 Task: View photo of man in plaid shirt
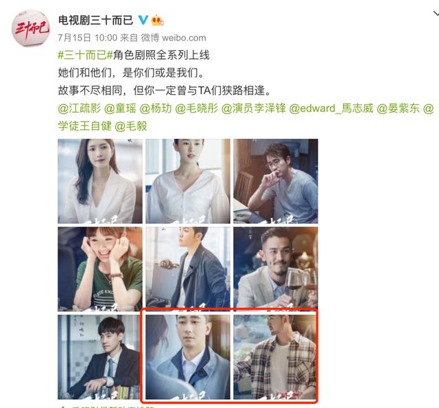pos(276,357)
